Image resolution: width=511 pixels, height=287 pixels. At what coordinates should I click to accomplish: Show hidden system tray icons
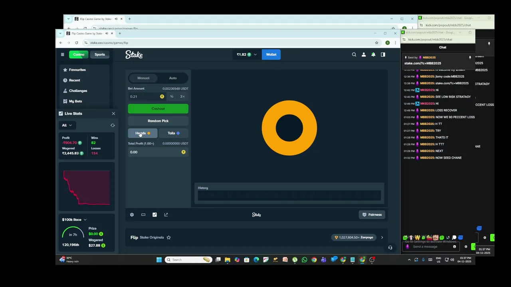pyautogui.click(x=409, y=260)
